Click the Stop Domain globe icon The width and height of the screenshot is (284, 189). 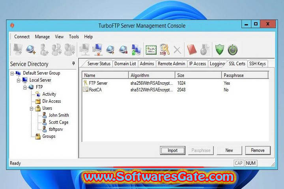[123, 50]
